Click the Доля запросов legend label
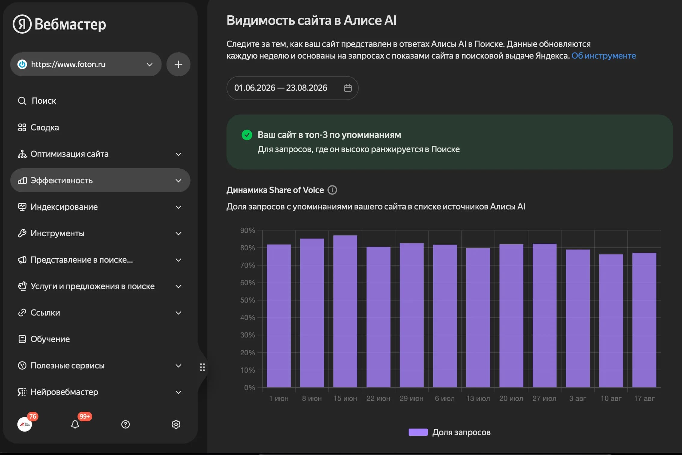Screen dimensions: 682x455 click(461, 432)
